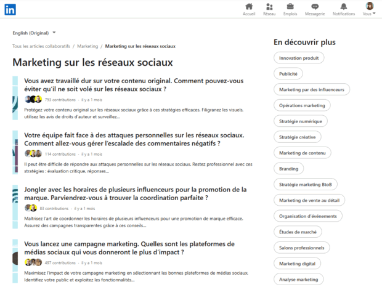Screen dimensions: 382x287
Task: Click summary starting "Il peut être difficile"
Action: click(138, 168)
